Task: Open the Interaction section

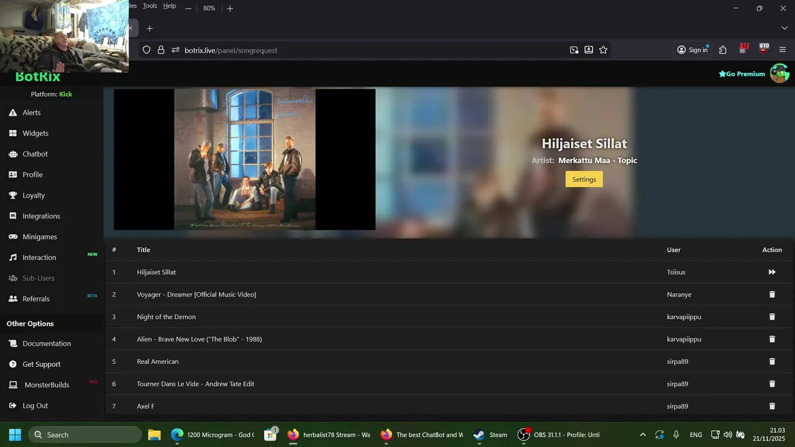Action: click(x=39, y=257)
